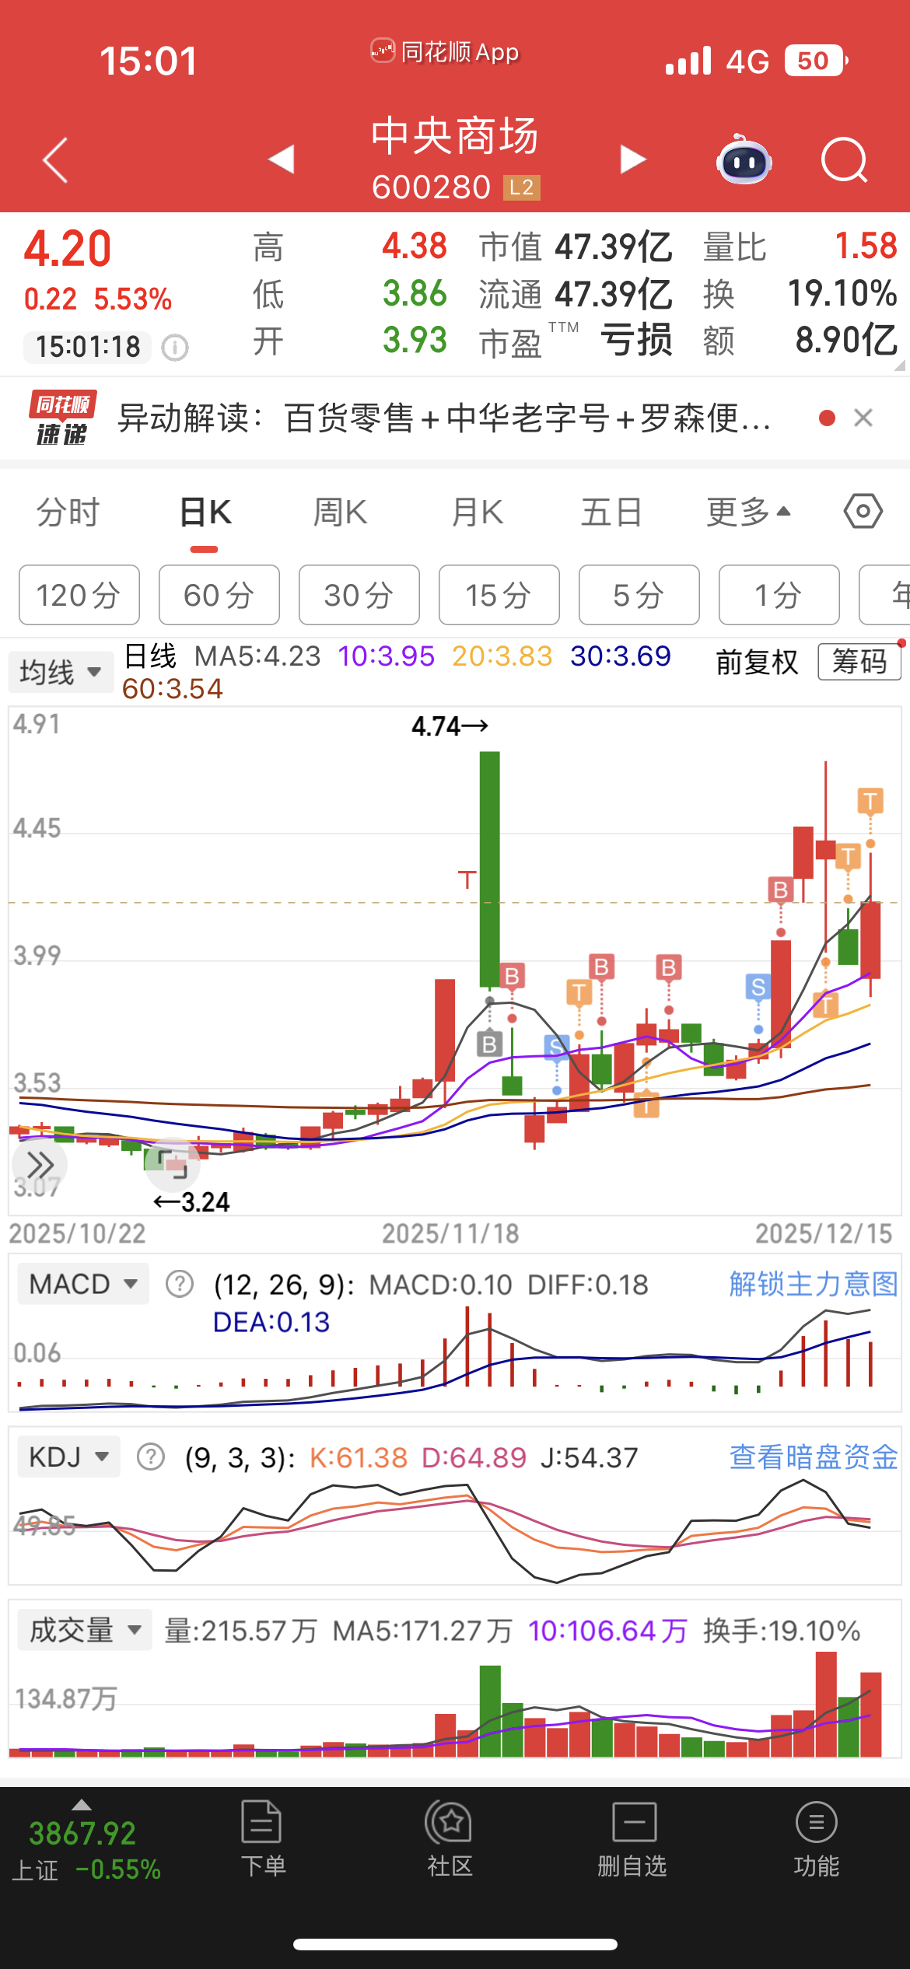Tap the 同花顺 App return icon
The image size is (910, 1969).
[383, 51]
